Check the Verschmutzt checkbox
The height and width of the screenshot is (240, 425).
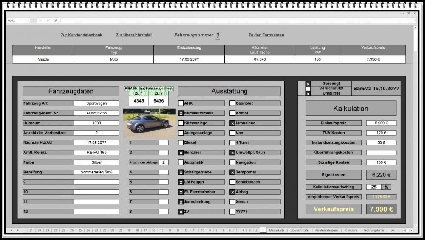pos(308,89)
